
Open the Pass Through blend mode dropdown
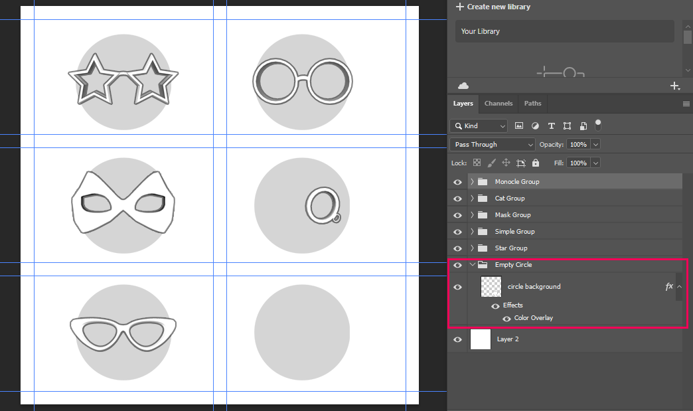tap(492, 144)
